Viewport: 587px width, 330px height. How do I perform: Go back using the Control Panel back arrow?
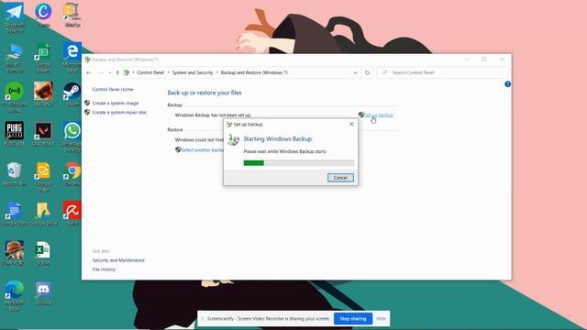pyautogui.click(x=89, y=72)
